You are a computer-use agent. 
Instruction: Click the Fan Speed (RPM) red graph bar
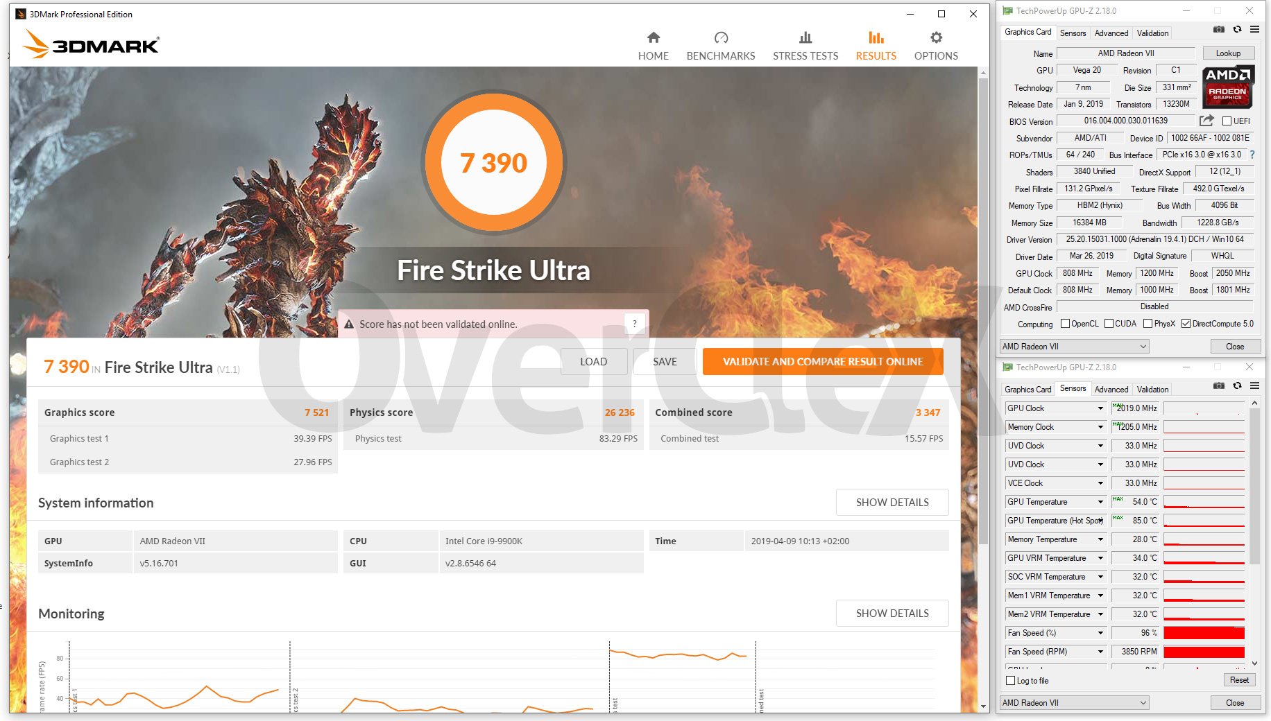(x=1204, y=652)
